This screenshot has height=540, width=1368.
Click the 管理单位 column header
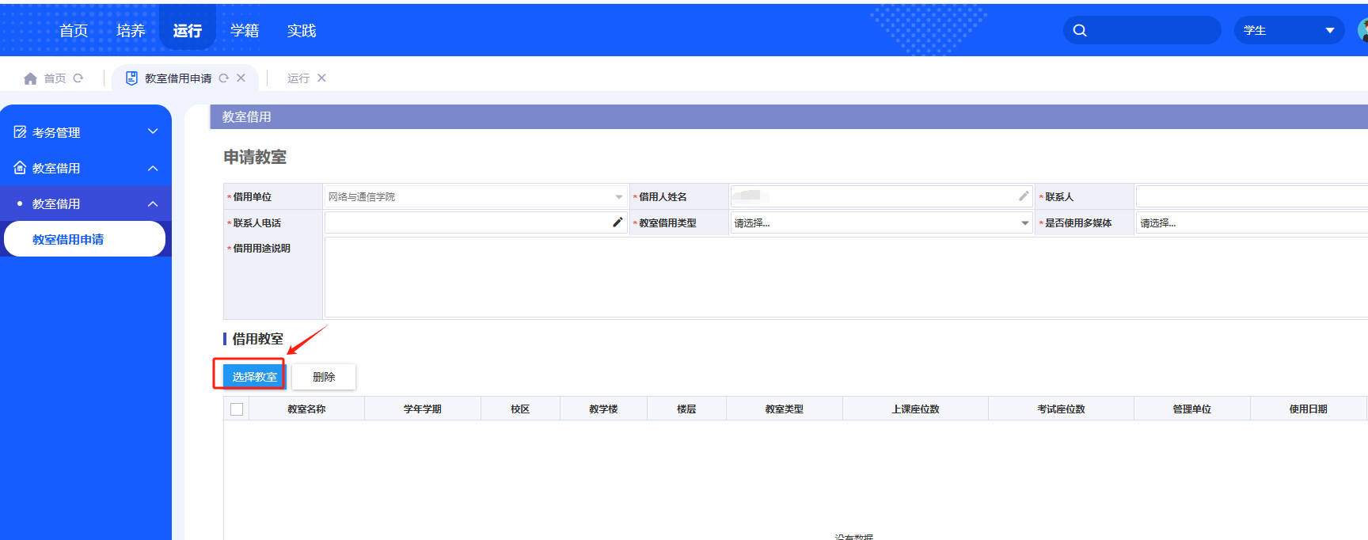(1192, 409)
